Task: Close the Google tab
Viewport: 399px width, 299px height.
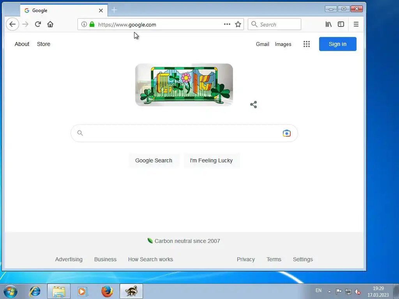Action: (101, 11)
